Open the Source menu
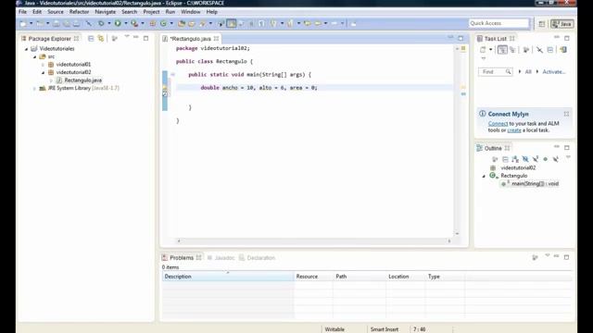This screenshot has height=333, width=593. (x=56, y=12)
